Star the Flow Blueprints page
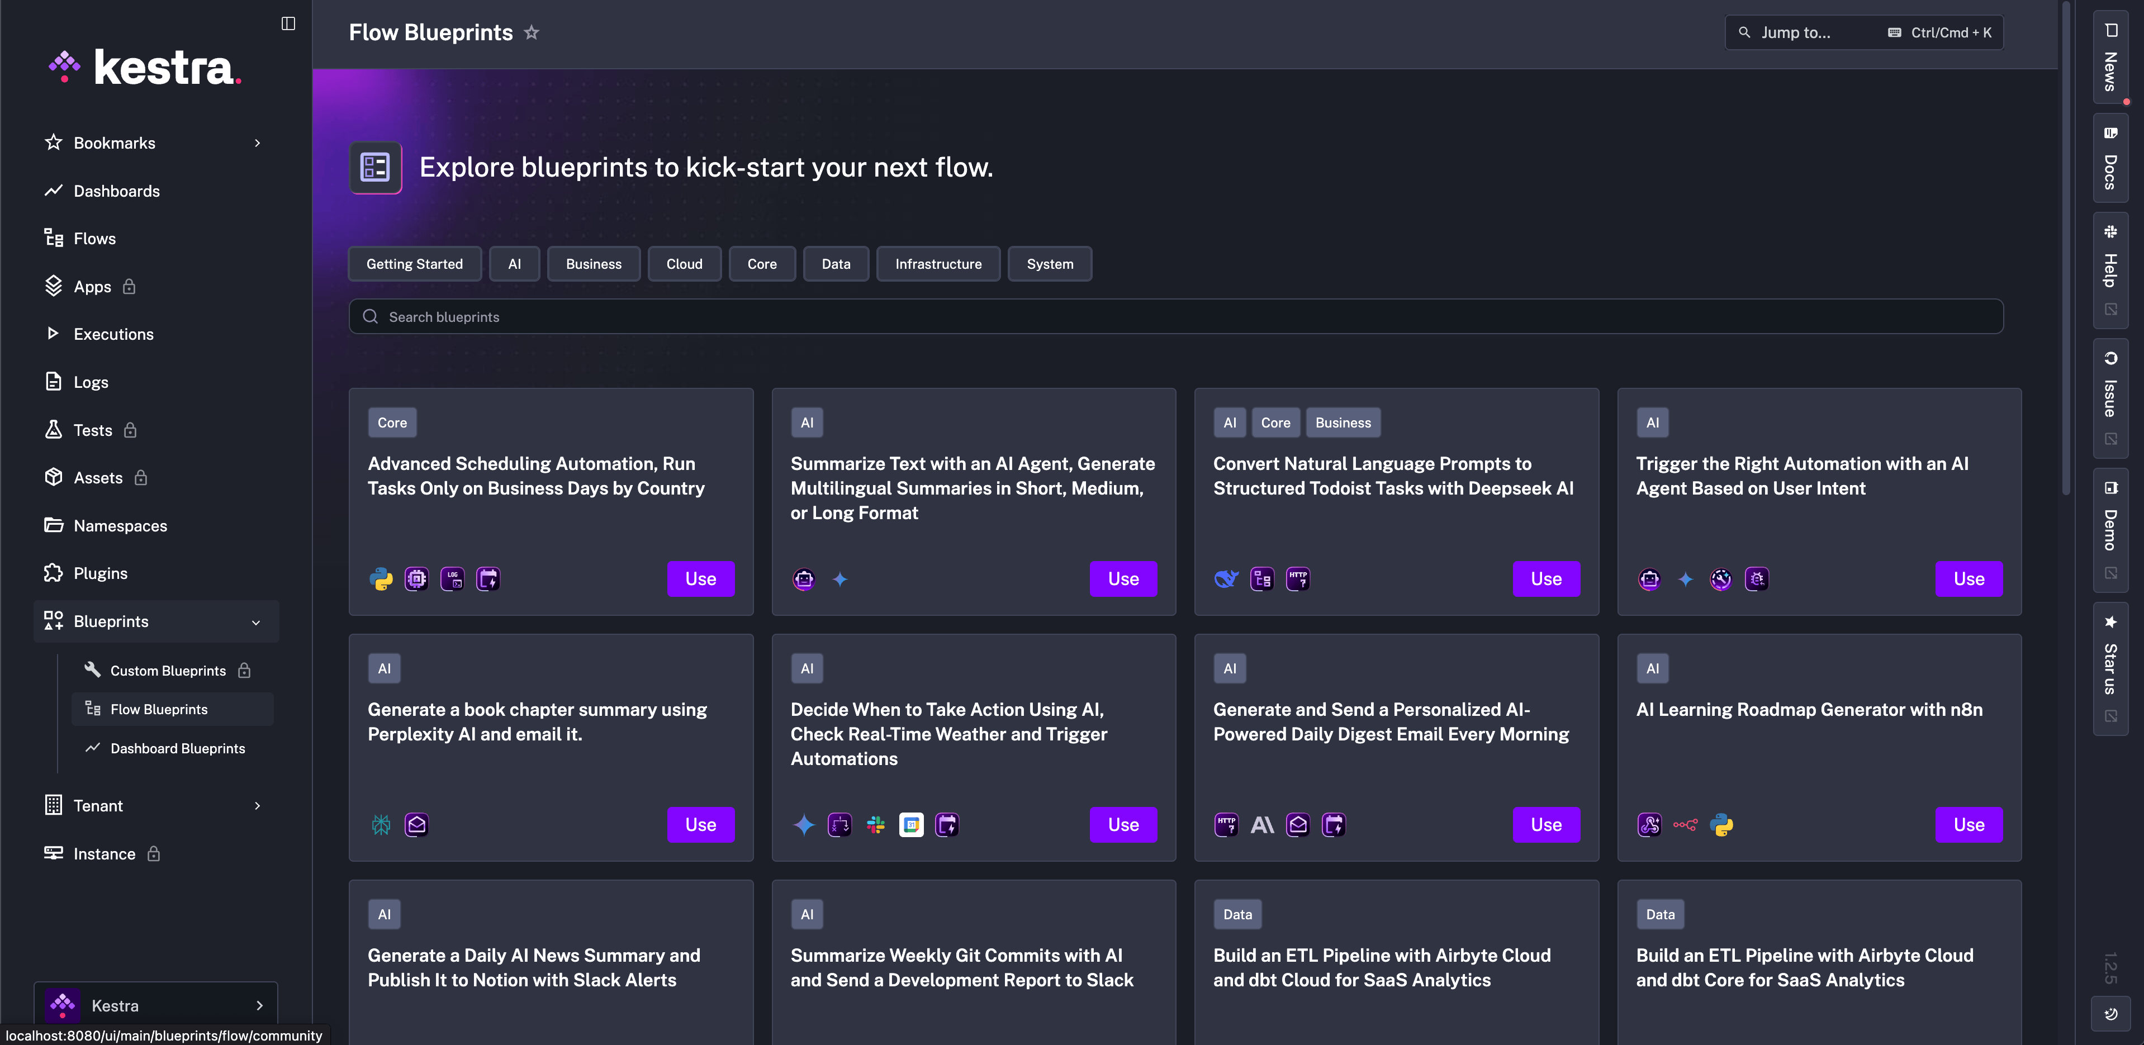 tap(532, 32)
